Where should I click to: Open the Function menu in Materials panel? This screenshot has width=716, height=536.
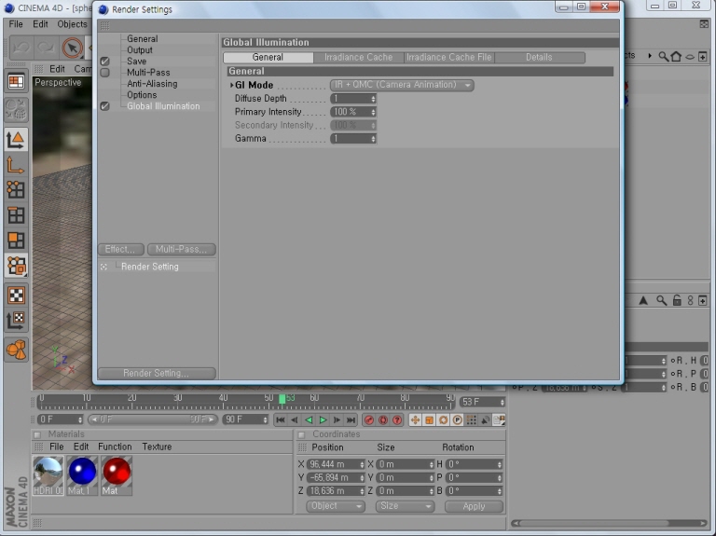115,447
